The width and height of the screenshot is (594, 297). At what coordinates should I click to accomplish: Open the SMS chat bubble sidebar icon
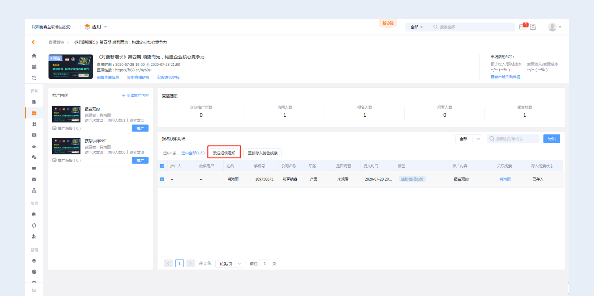tap(34, 169)
